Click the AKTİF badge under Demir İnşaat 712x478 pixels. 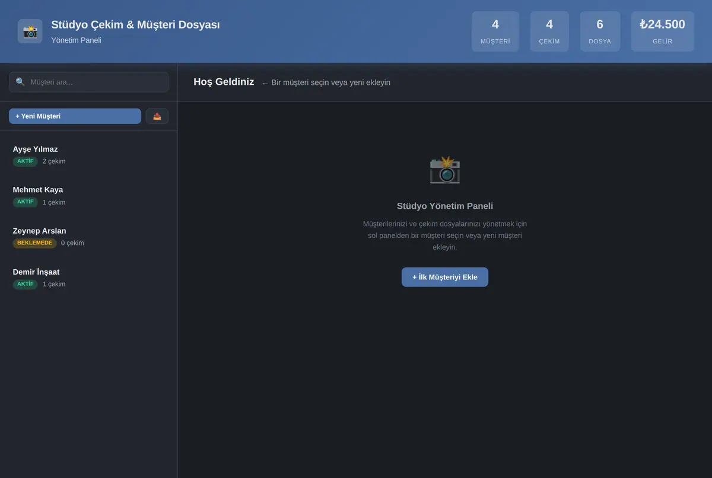point(26,284)
